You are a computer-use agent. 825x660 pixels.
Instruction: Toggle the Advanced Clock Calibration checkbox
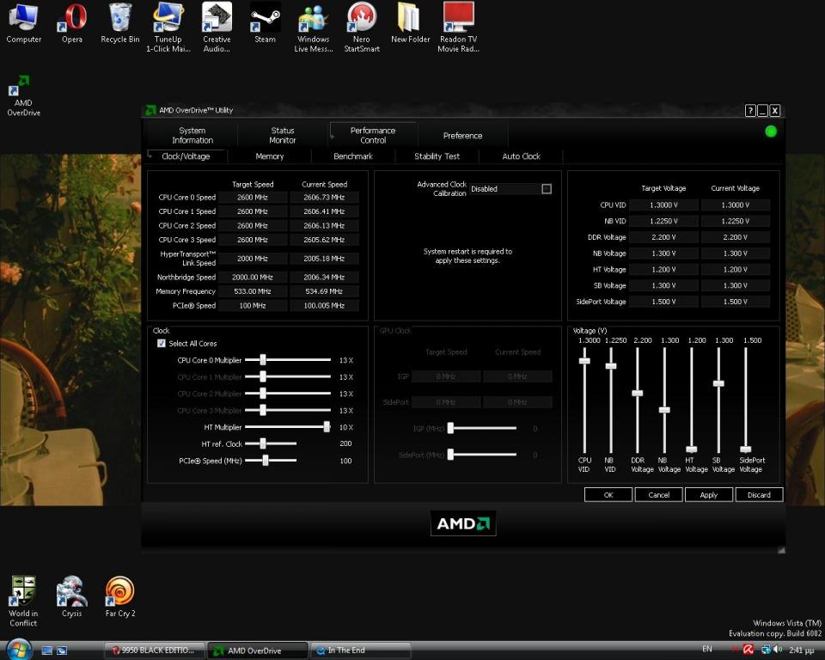pyautogui.click(x=547, y=188)
